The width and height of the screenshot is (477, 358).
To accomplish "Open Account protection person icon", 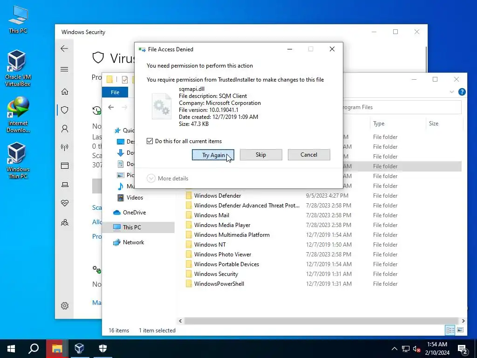I will tap(64, 129).
